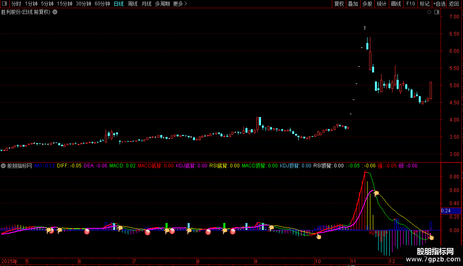Select the 5分钟 timeframe
This screenshot has height=266, width=463.
point(47,4)
